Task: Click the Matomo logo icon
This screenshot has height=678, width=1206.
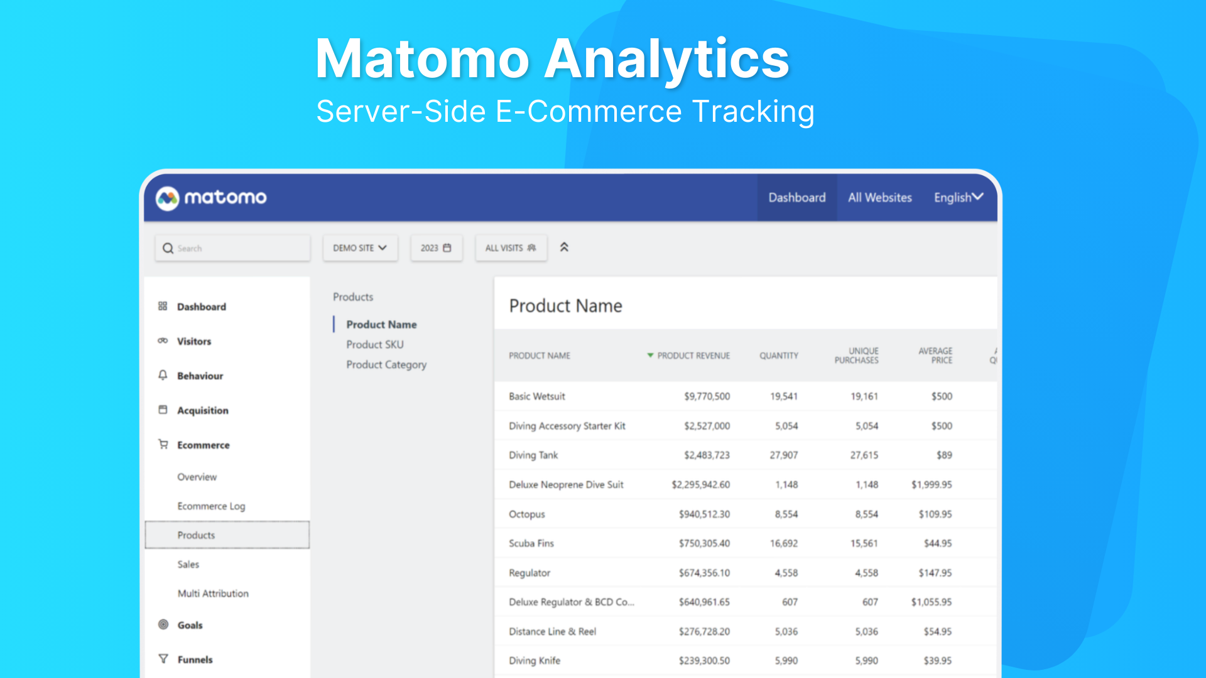Action: click(x=168, y=198)
